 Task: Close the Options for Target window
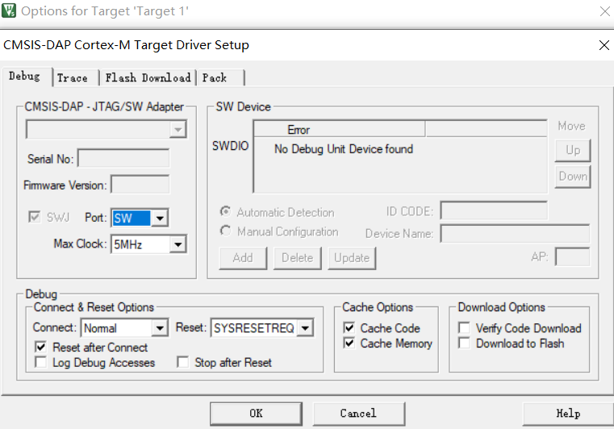[604, 11]
